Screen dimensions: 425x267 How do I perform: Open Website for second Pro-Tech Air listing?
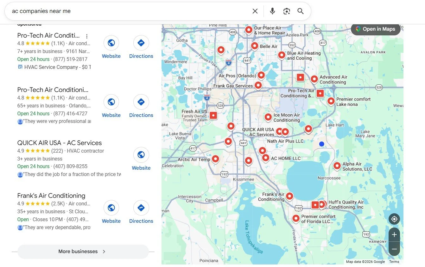pos(111,106)
